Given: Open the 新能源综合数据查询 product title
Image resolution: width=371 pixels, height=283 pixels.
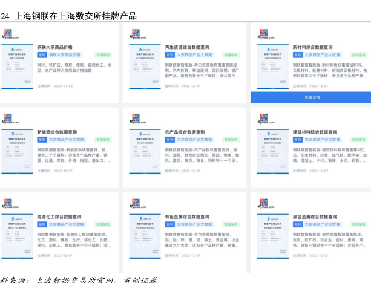Looking at the screenshot, I should click(57, 132).
